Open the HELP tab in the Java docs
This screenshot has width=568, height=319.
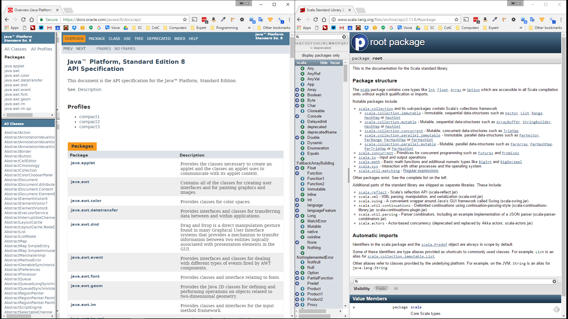[x=193, y=39]
